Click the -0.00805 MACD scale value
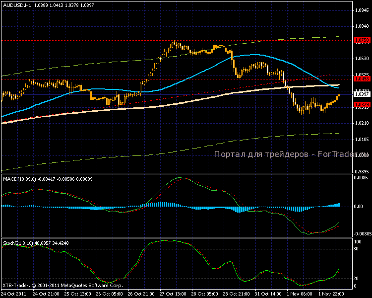 coord(363,234)
